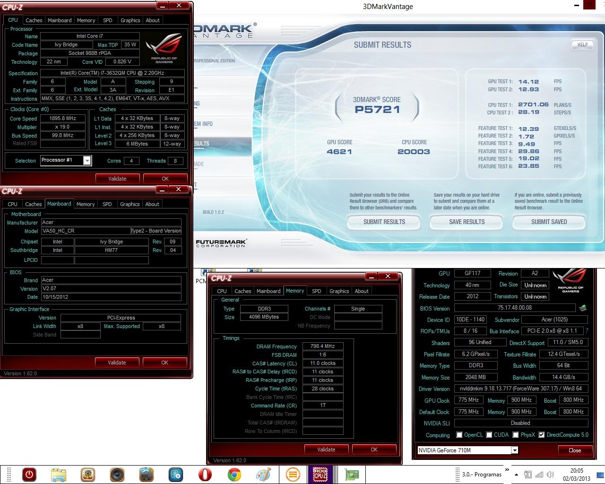This screenshot has height=484, width=605.
Task: Click OK in the Mainboard window
Action: pos(164,363)
